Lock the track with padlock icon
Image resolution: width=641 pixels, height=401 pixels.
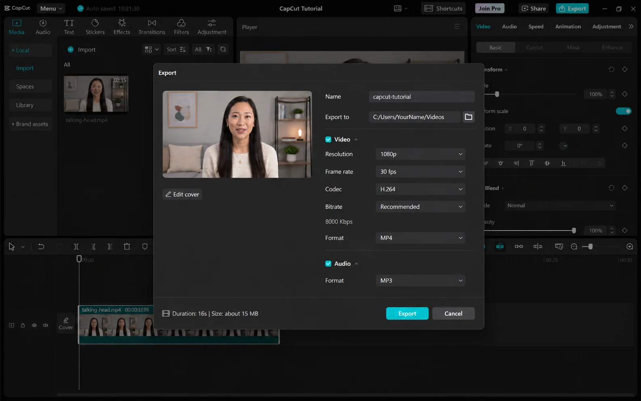pos(23,325)
